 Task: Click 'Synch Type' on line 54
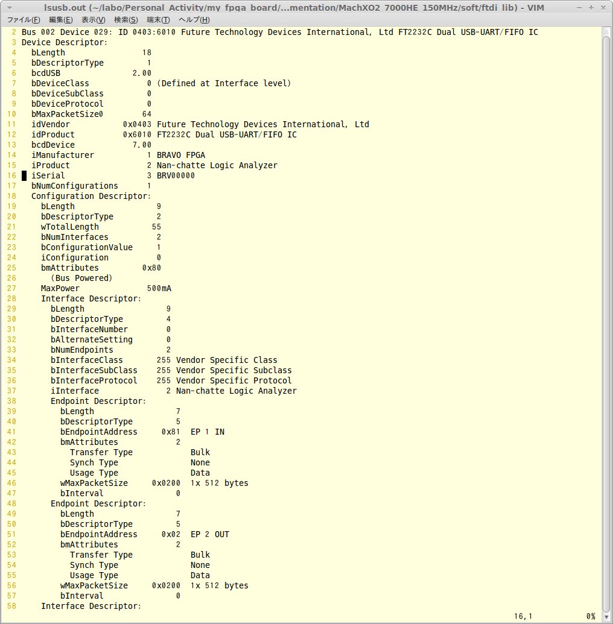[x=94, y=565]
